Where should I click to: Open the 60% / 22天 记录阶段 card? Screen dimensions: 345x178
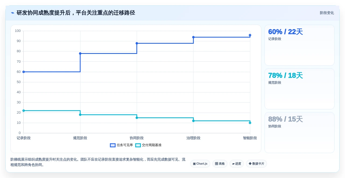[300, 45]
